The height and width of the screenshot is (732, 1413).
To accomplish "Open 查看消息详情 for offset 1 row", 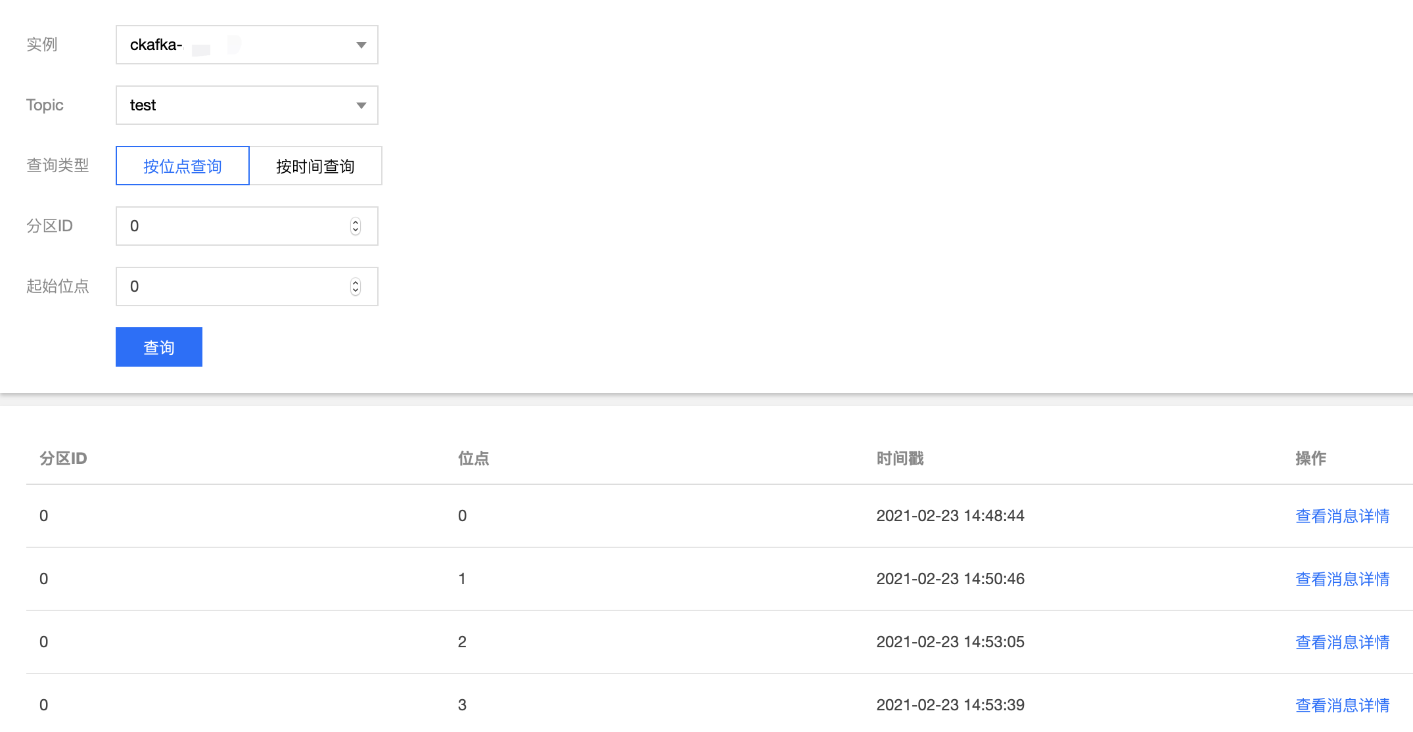I will point(1342,579).
